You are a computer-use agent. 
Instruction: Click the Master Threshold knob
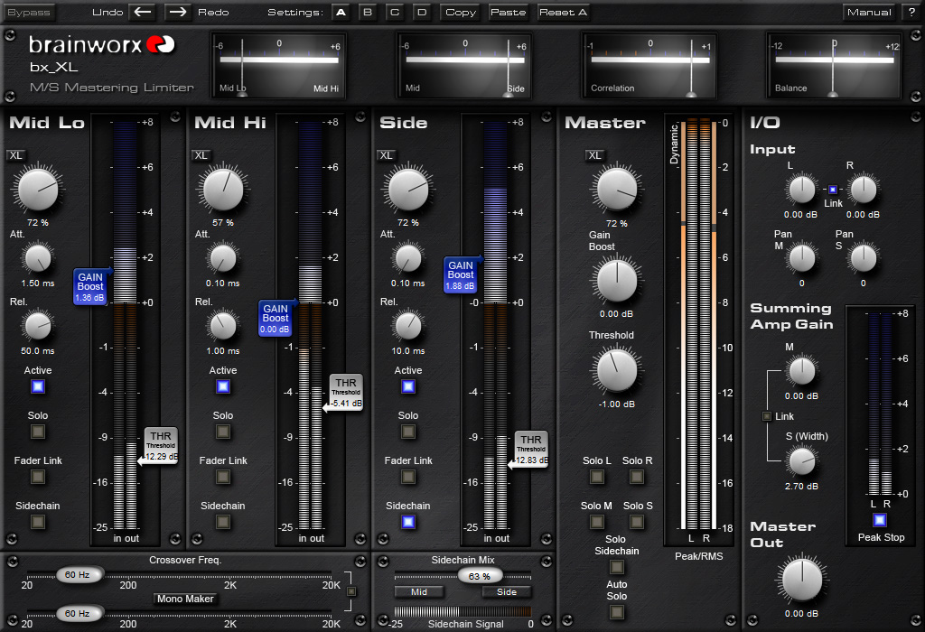point(617,371)
